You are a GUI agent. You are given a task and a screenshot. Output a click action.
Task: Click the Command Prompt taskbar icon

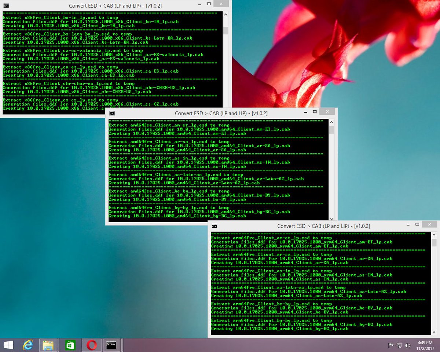(112, 345)
